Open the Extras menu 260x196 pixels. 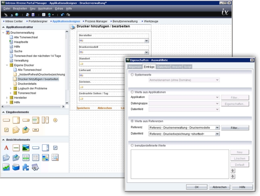59,8
